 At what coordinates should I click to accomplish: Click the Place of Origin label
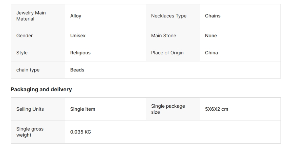pyautogui.click(x=167, y=53)
